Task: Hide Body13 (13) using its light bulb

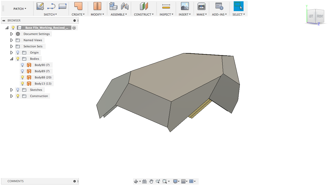Action: pyautogui.click(x=23, y=84)
